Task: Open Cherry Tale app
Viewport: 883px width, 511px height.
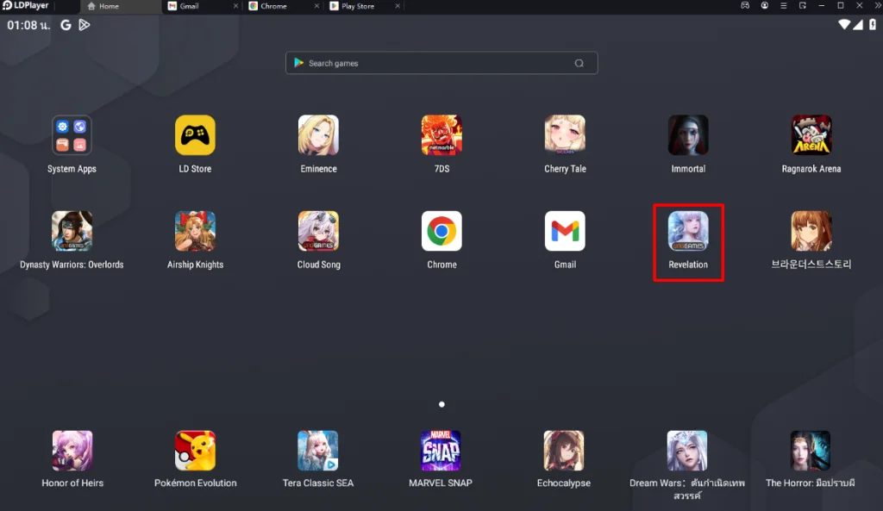Action: 565,135
